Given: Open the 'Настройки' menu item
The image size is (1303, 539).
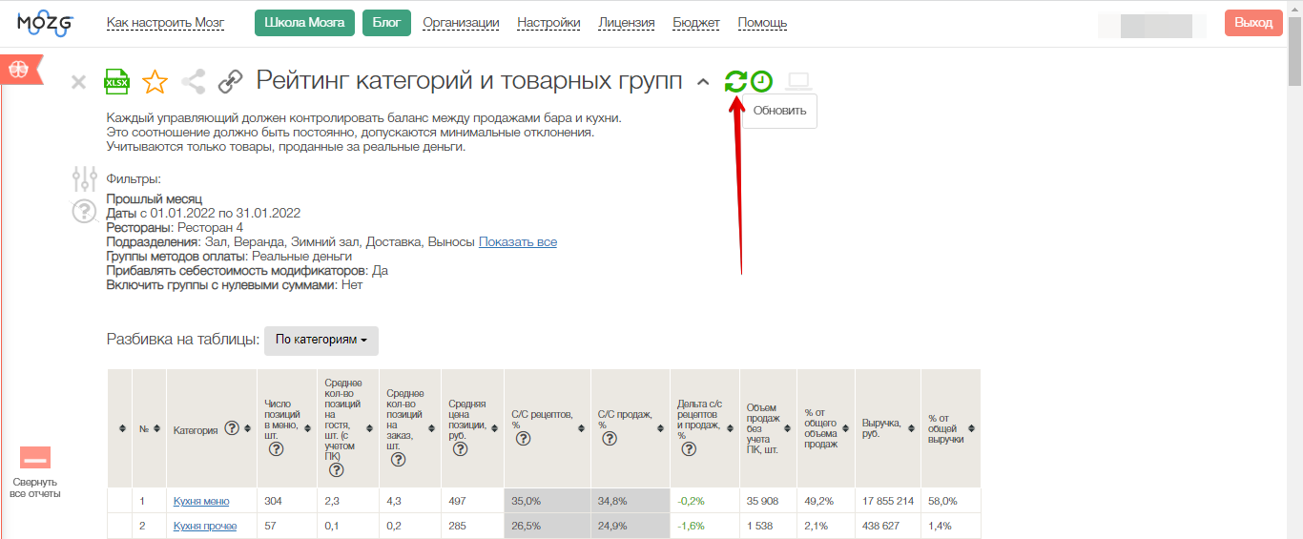Looking at the screenshot, I should (x=548, y=23).
